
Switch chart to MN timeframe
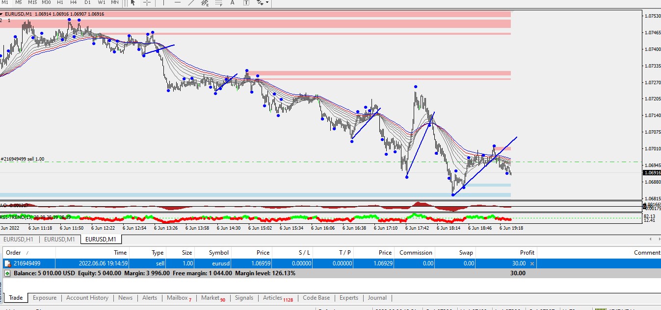(x=115, y=2)
